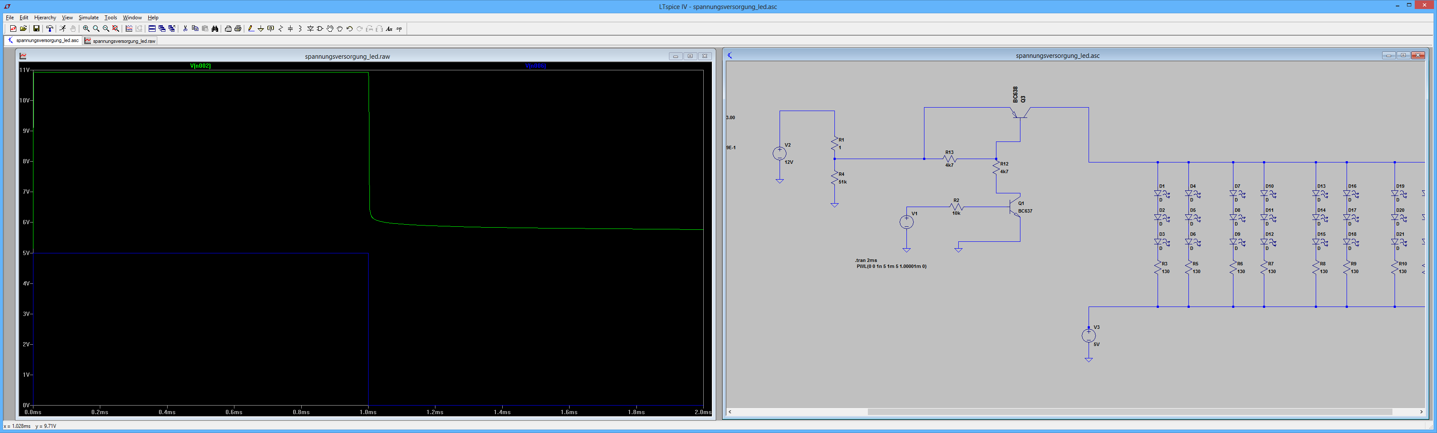Click the Run simulation icon

[x=63, y=28]
